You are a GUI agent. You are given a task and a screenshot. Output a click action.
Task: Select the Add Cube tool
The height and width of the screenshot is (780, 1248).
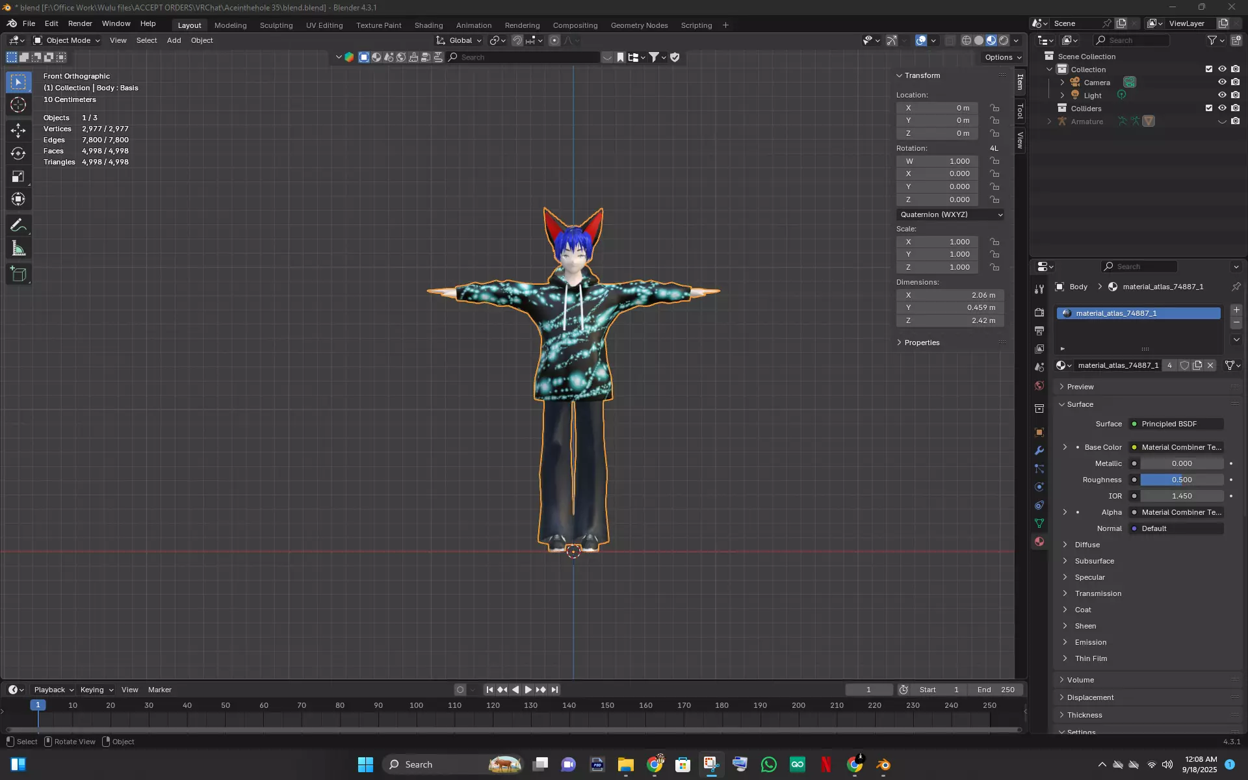pos(18,274)
